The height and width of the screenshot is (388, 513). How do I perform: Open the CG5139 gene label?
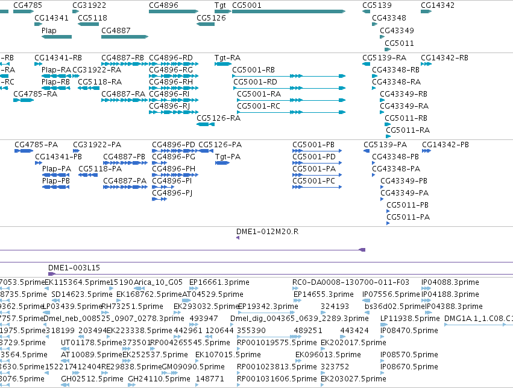click(x=377, y=5)
